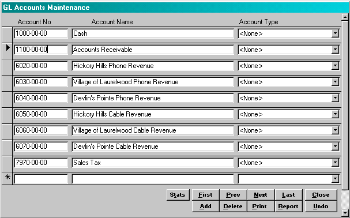The height and width of the screenshot is (218, 350).
Task: Click the empty Account Name field in new row
Action: [x=153, y=179]
